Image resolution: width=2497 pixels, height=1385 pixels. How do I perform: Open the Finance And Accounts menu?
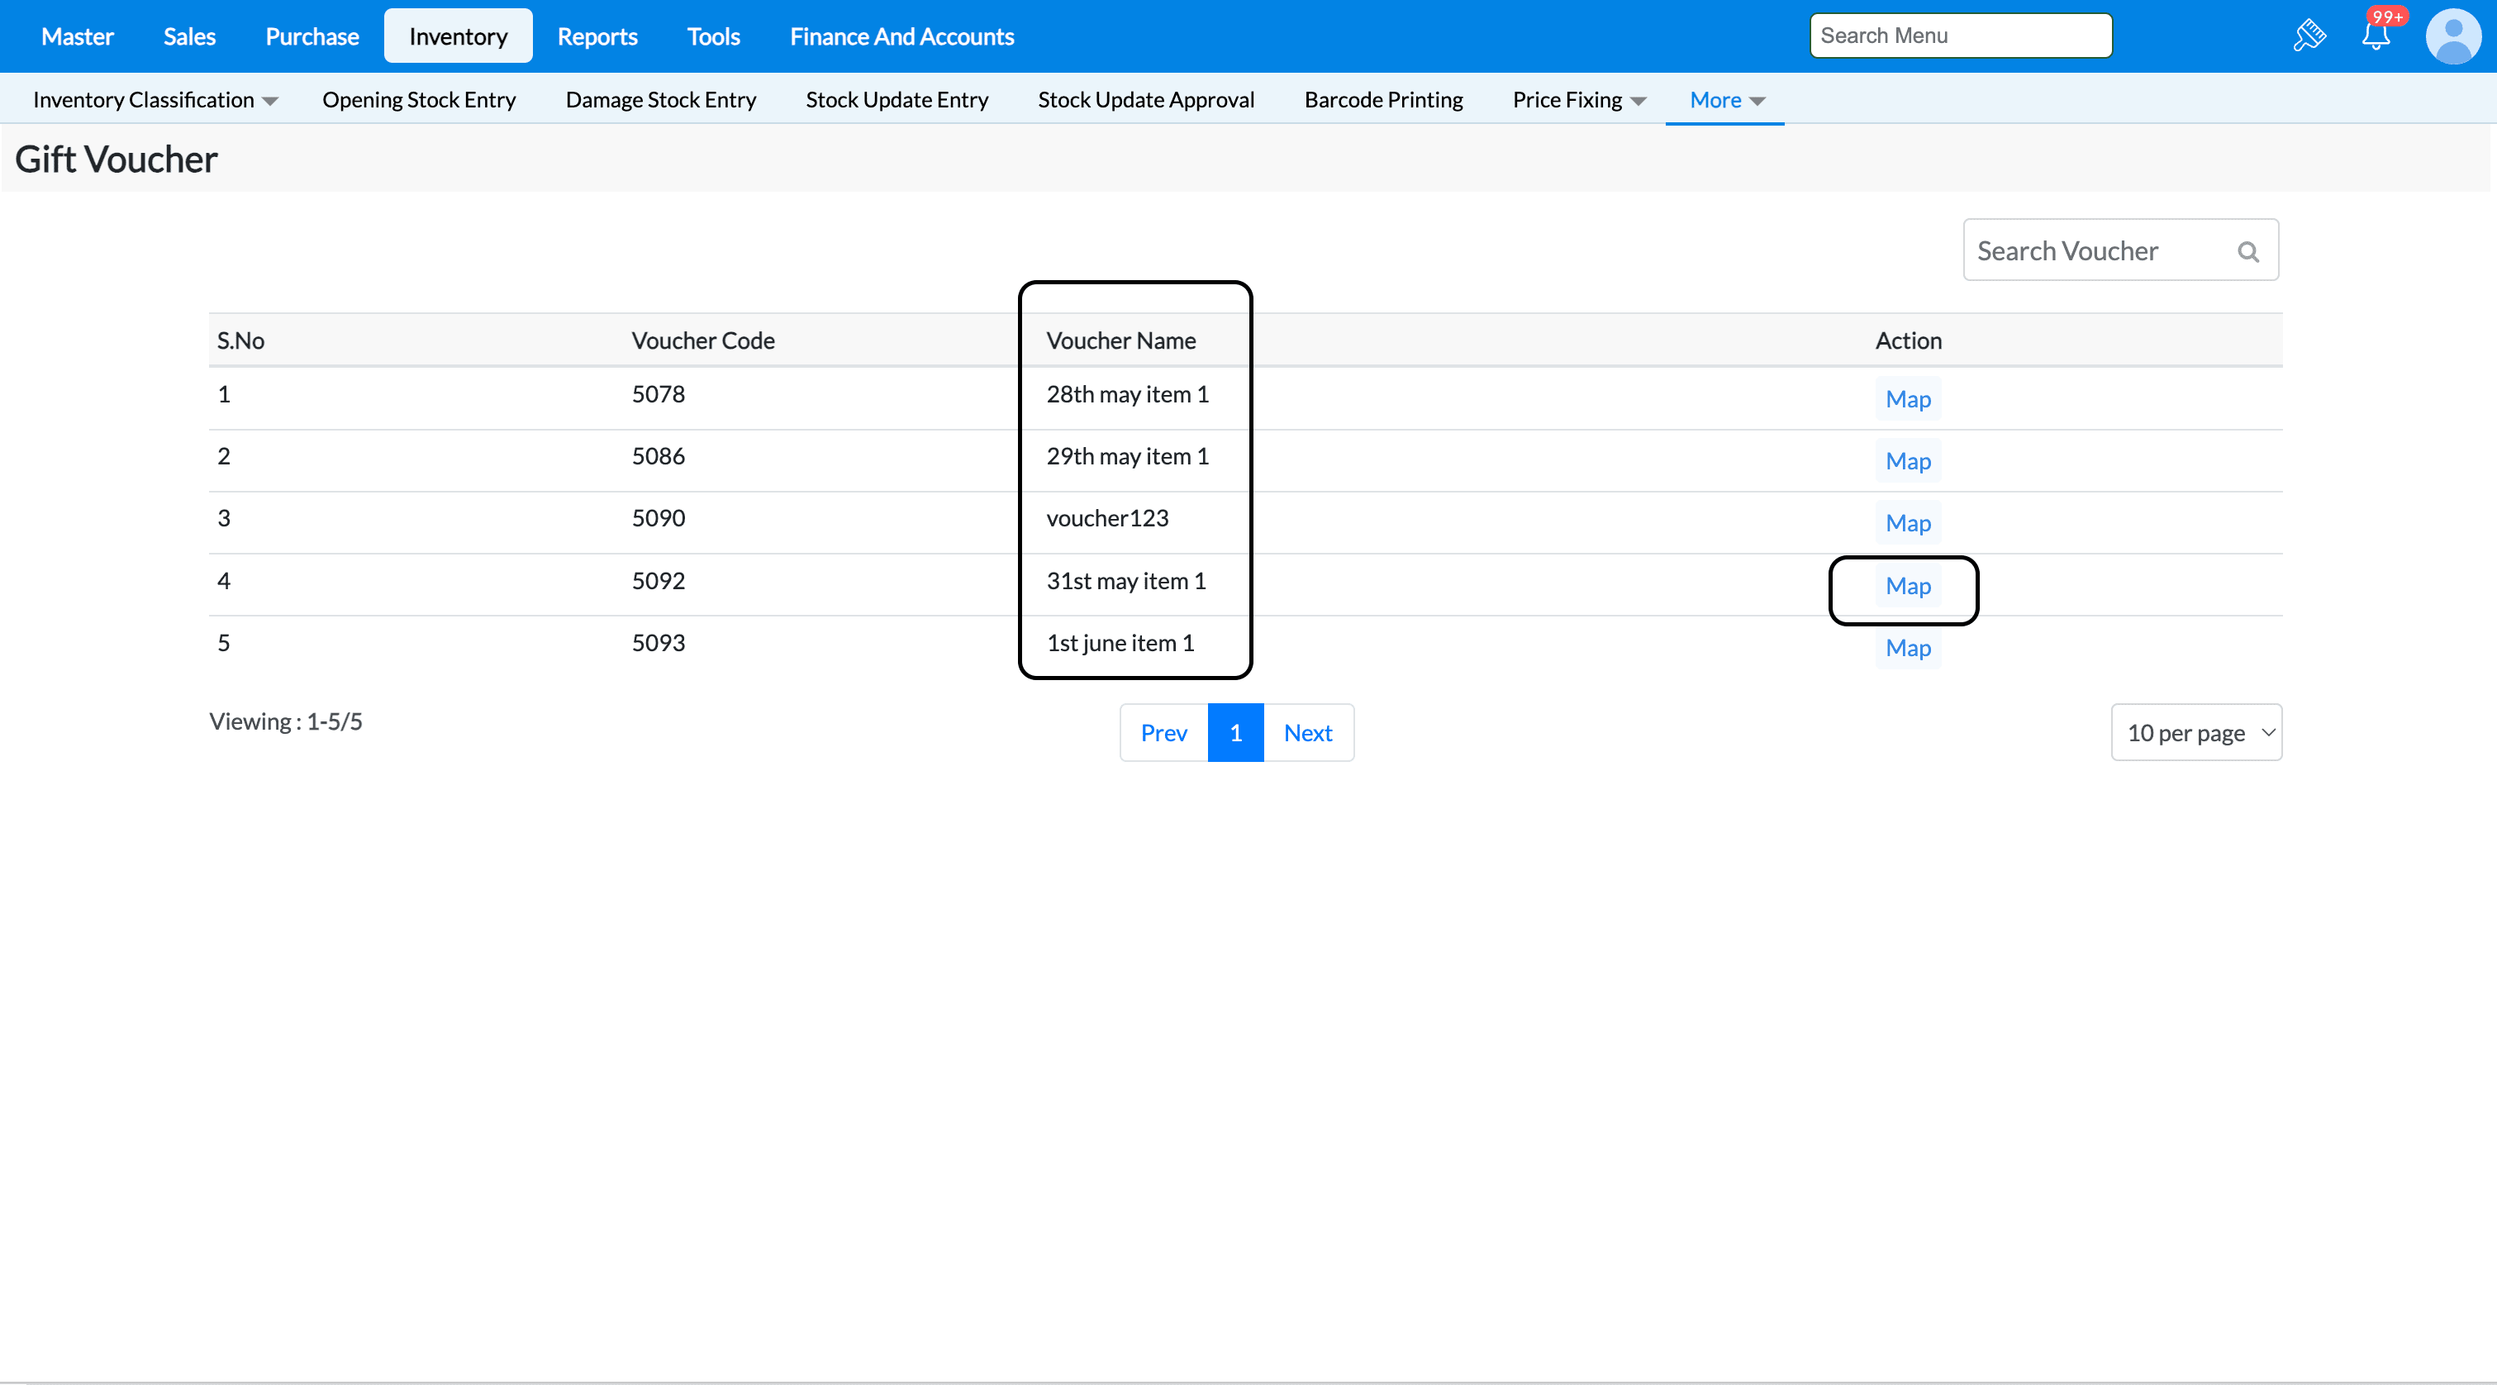pyautogui.click(x=901, y=36)
